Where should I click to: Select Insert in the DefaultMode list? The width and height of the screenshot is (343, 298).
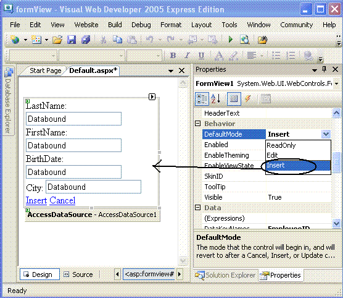coord(298,165)
